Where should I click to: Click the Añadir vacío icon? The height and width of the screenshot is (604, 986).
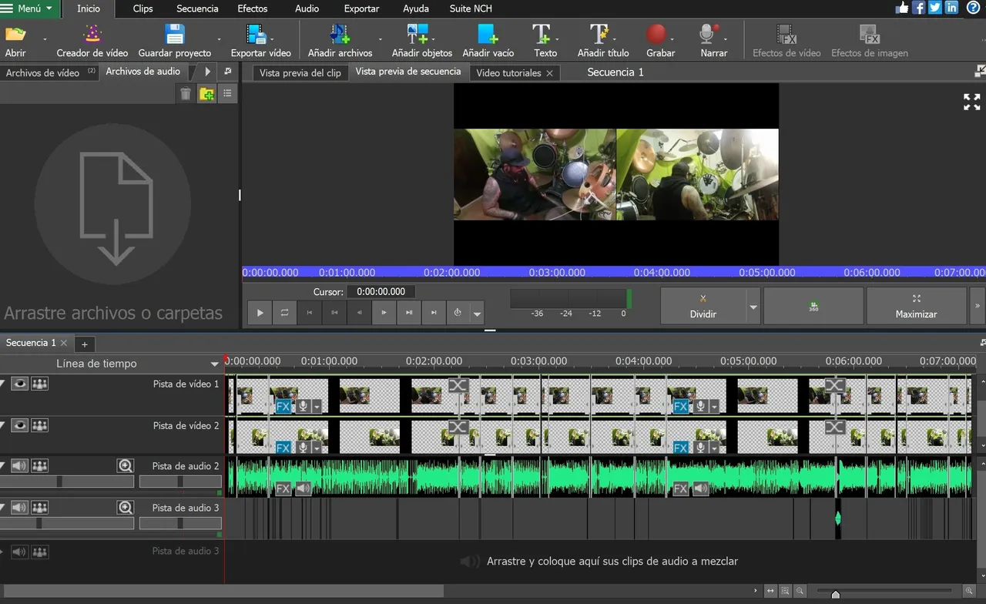488,34
